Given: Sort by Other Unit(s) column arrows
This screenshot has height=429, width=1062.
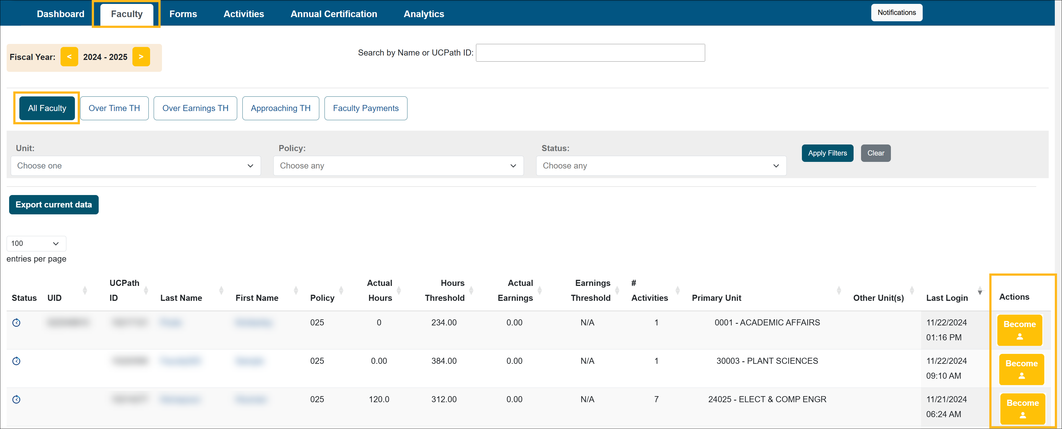Looking at the screenshot, I should click(x=912, y=291).
